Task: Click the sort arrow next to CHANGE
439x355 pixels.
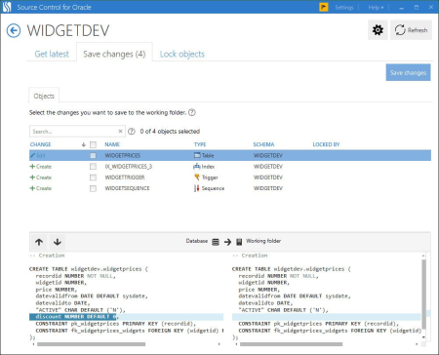Action: [84, 144]
